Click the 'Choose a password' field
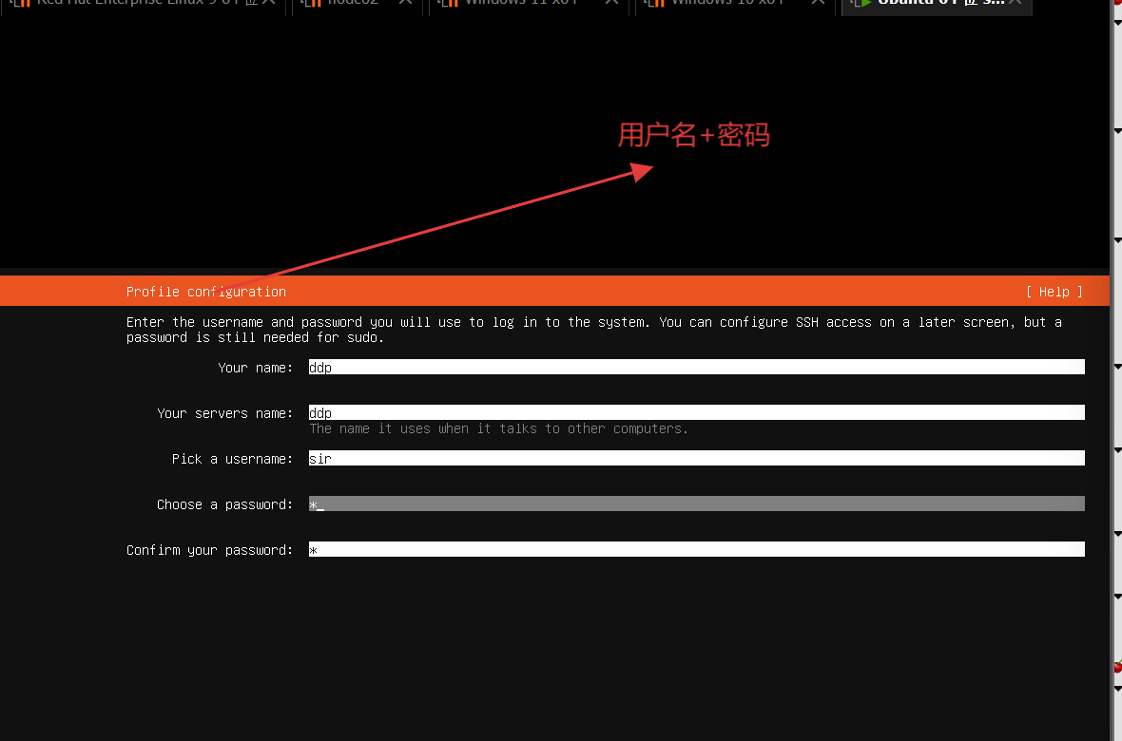1122x741 pixels. [696, 503]
